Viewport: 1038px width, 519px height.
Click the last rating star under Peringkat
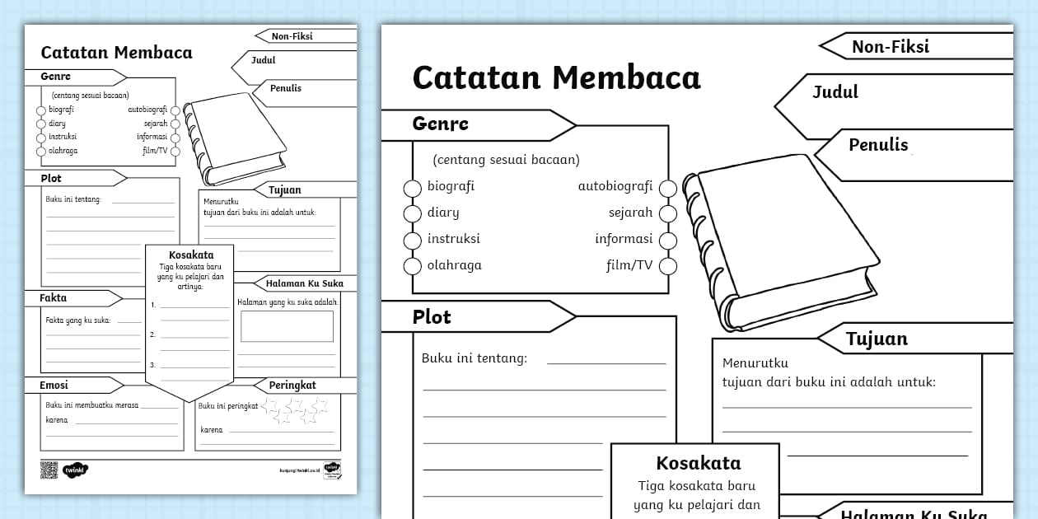[x=320, y=404]
